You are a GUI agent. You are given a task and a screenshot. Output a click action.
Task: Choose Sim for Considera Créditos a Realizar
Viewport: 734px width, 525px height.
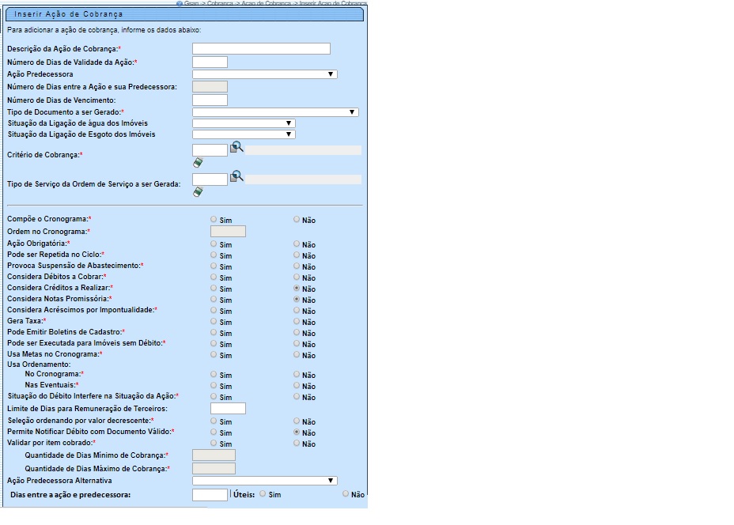tap(214, 289)
